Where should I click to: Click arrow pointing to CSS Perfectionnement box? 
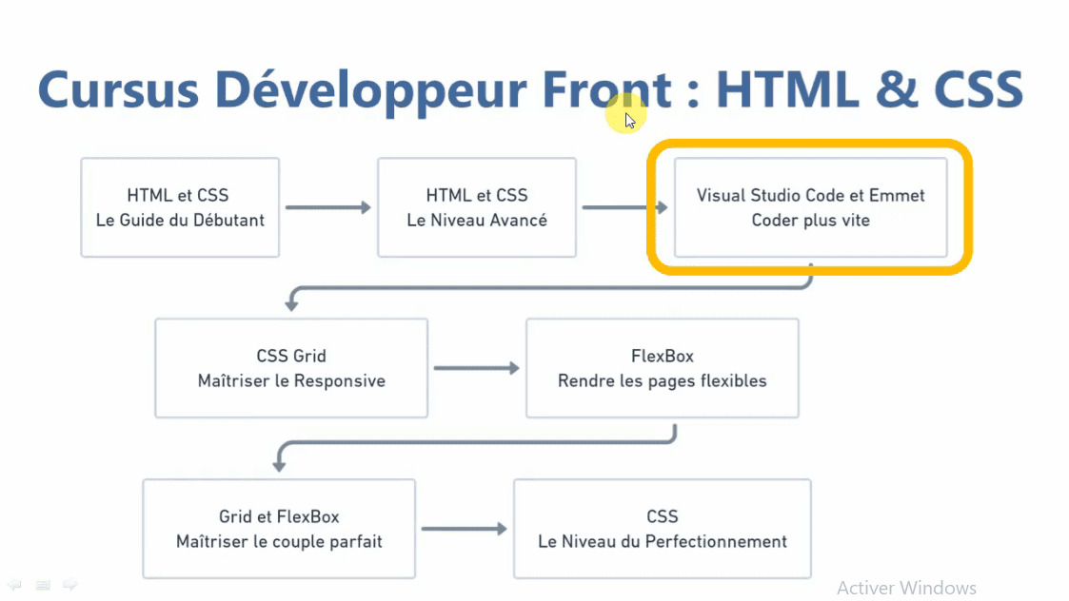(x=464, y=529)
